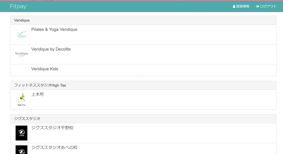Image resolution: width=283 pixels, height=154 pixels.
Task: Click the user icon beside 登録情報
Action: click(234, 6)
